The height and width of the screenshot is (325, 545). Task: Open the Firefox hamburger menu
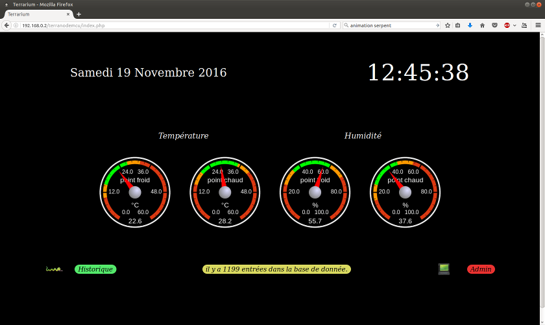[537, 25]
